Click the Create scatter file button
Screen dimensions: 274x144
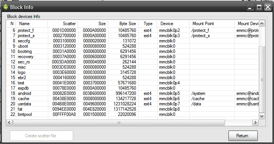click(x=41, y=136)
